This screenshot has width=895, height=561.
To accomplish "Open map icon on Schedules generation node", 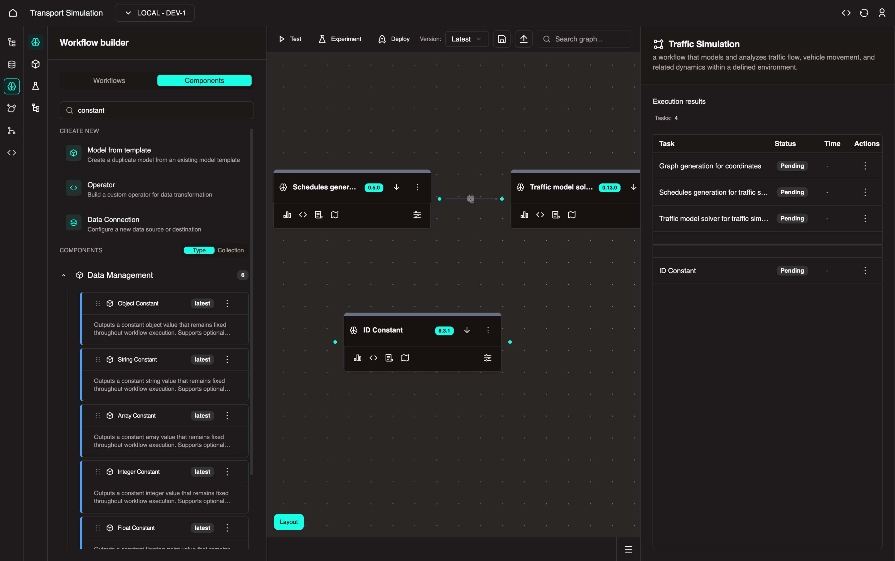I will pos(335,215).
